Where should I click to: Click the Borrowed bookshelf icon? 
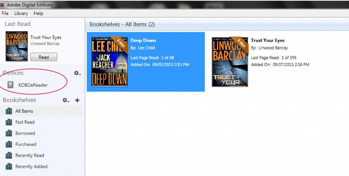point(9,133)
